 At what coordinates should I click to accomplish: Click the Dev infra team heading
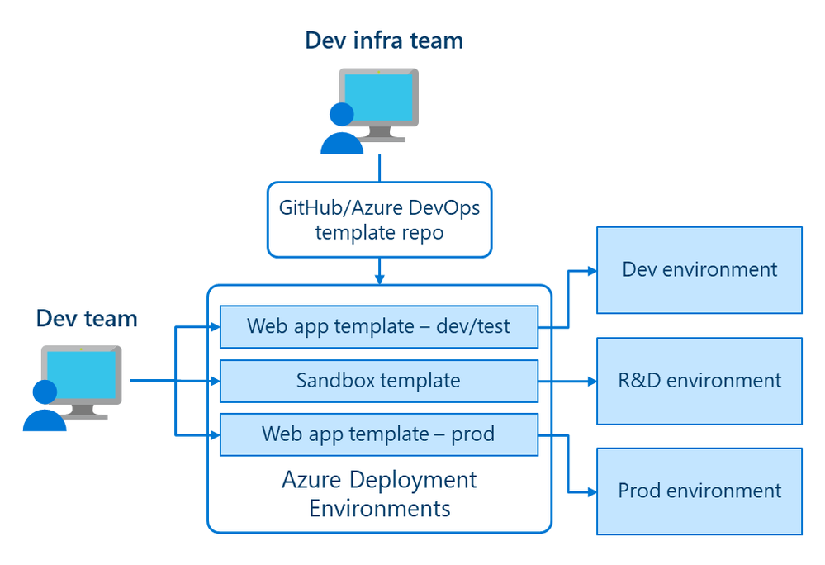click(x=384, y=40)
